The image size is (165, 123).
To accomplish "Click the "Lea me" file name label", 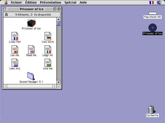I will [15, 55].
